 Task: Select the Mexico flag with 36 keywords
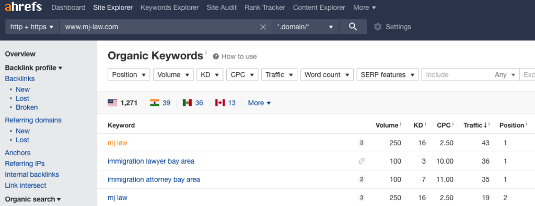tap(193, 103)
